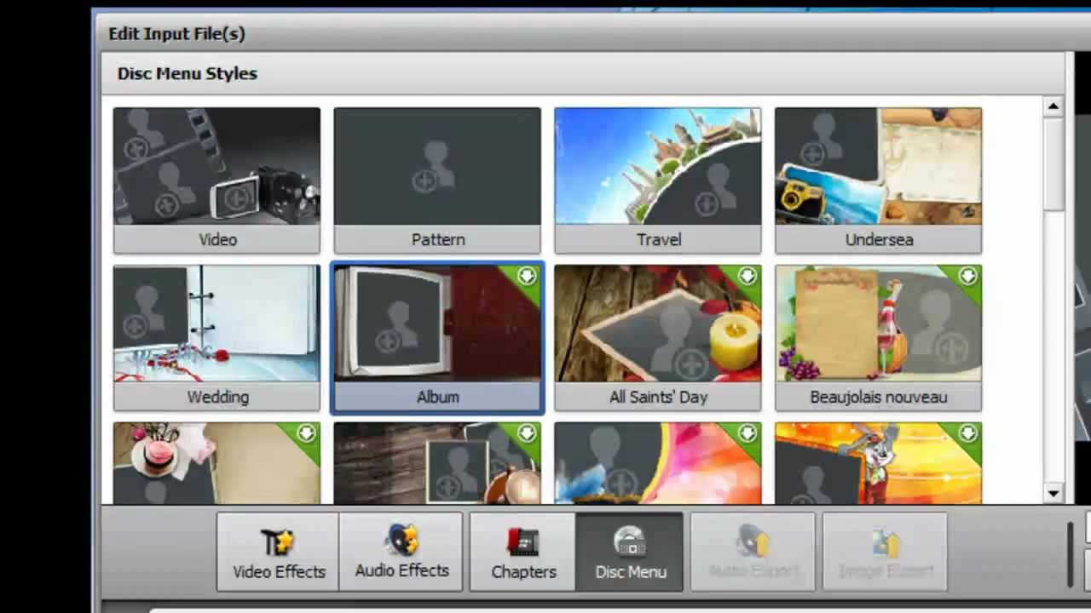Choose the Beaujolais nouveau style
Viewport: 1091px width, 613px height.
(x=879, y=338)
